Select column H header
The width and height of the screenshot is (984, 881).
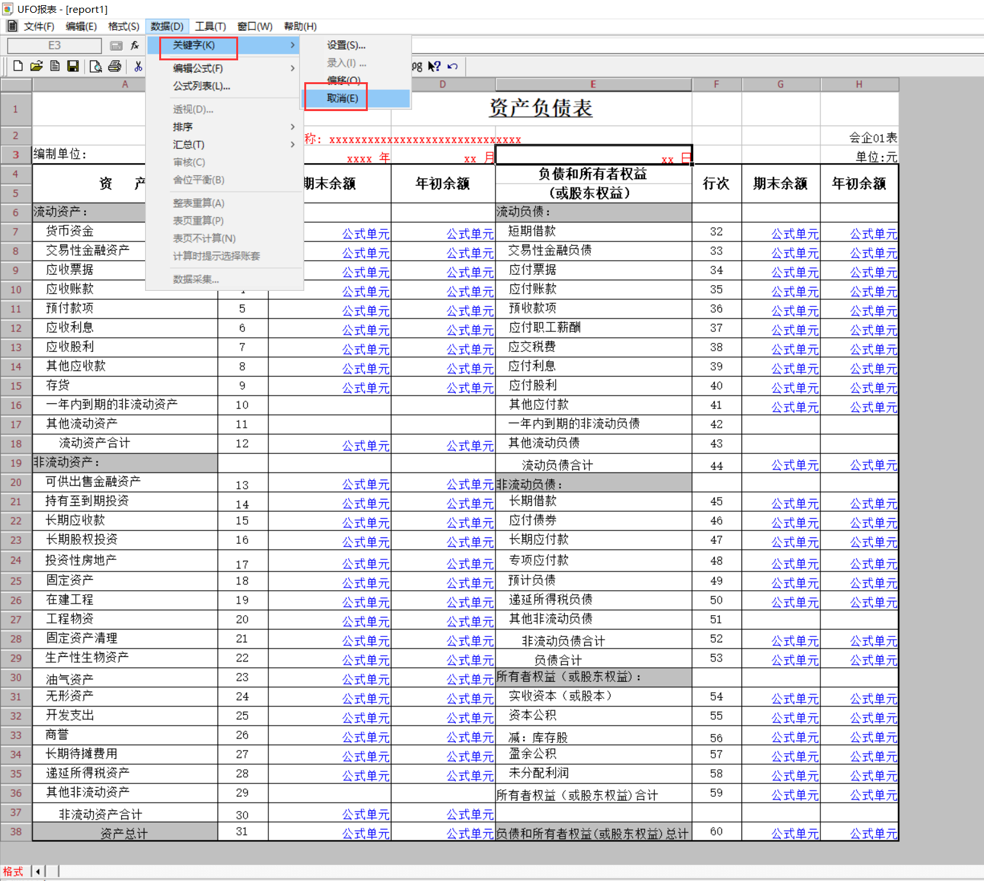click(x=859, y=84)
